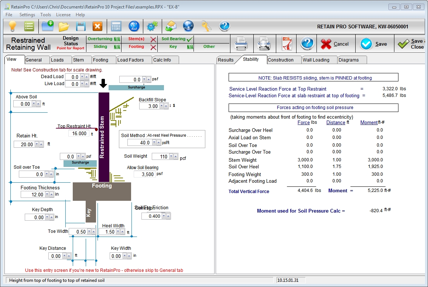The width and height of the screenshot is (428, 287).
Task: Expand the Heel Width dropdown
Action: click(x=118, y=232)
